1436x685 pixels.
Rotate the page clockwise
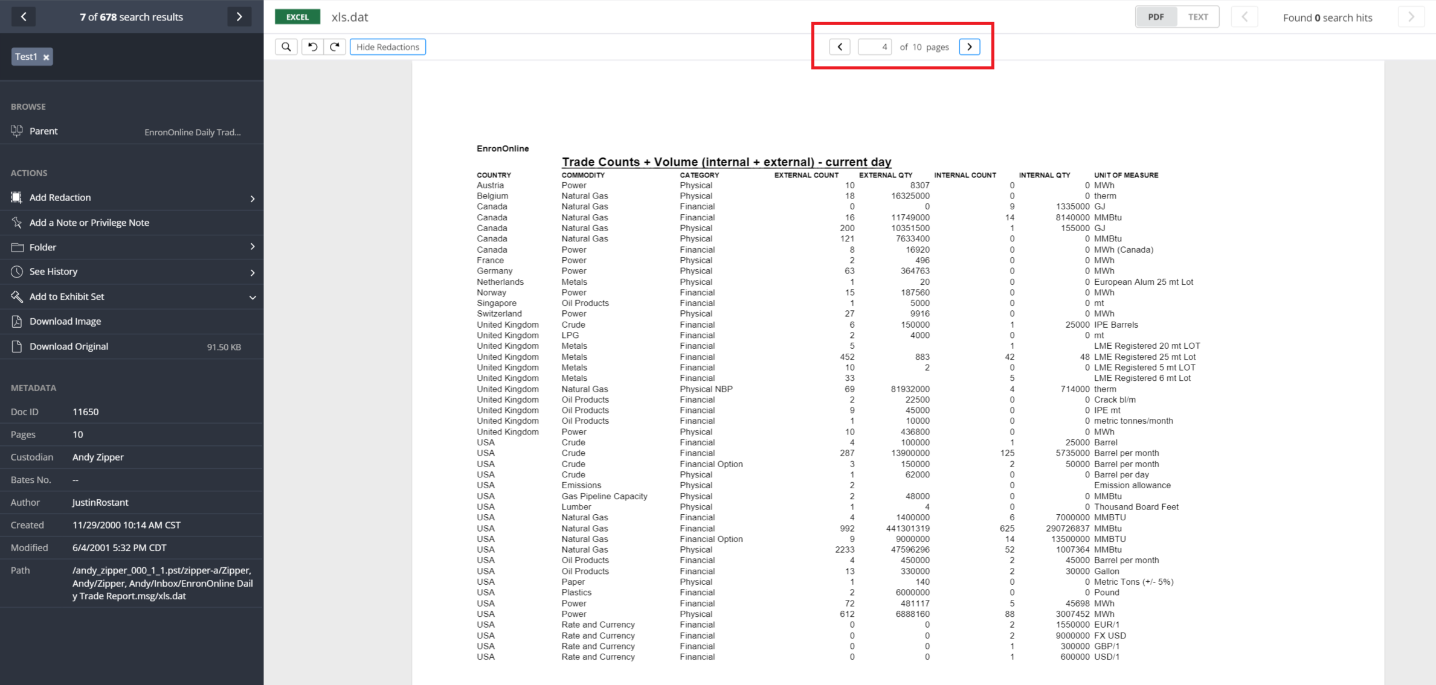click(x=335, y=47)
